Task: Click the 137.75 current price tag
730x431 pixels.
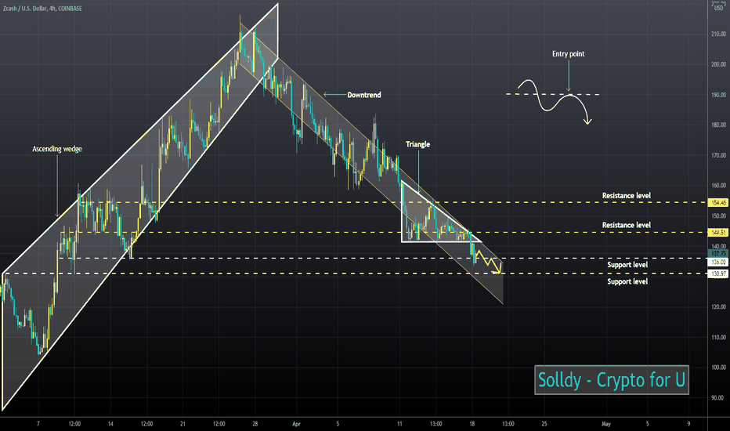Action: coord(718,253)
